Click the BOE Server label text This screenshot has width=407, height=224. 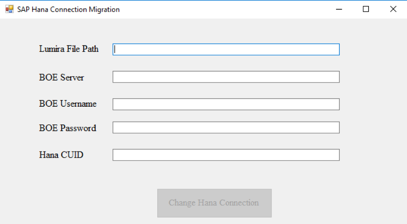(61, 78)
